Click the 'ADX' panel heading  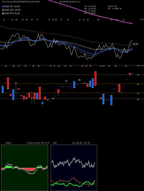(x=55, y=143)
